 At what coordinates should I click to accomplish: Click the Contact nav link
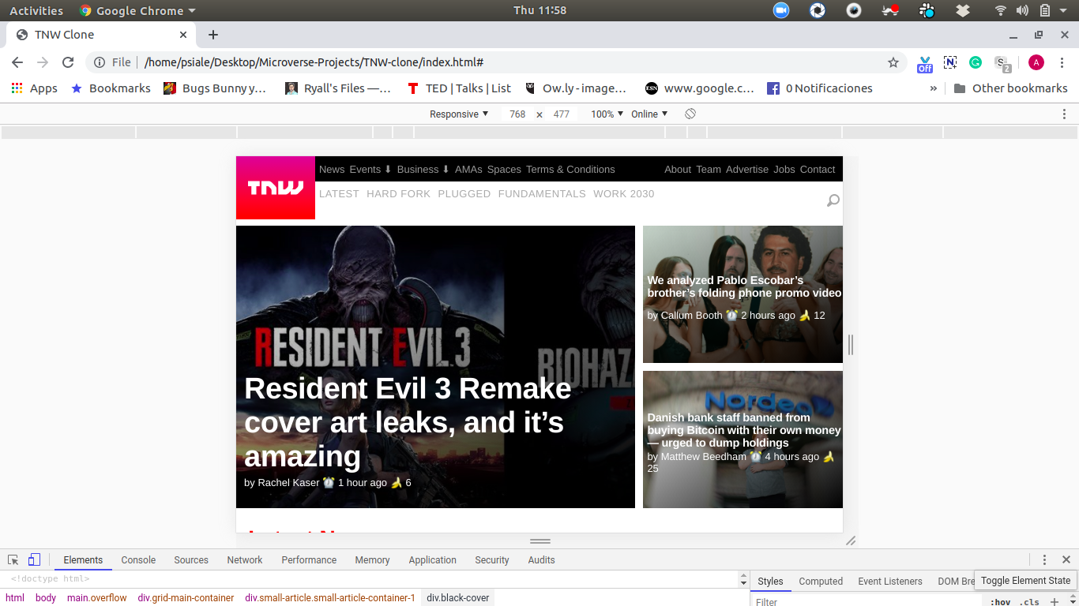coord(818,170)
